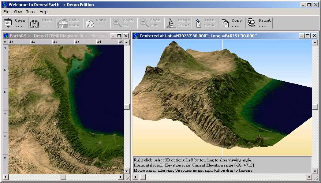Image resolution: width=321 pixels, height=183 pixels.
Task: Activate the Goto compass icon
Action: (90, 23)
